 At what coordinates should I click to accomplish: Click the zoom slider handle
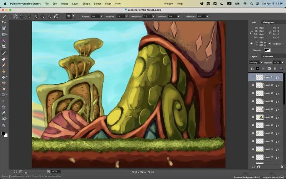(x=26, y=173)
